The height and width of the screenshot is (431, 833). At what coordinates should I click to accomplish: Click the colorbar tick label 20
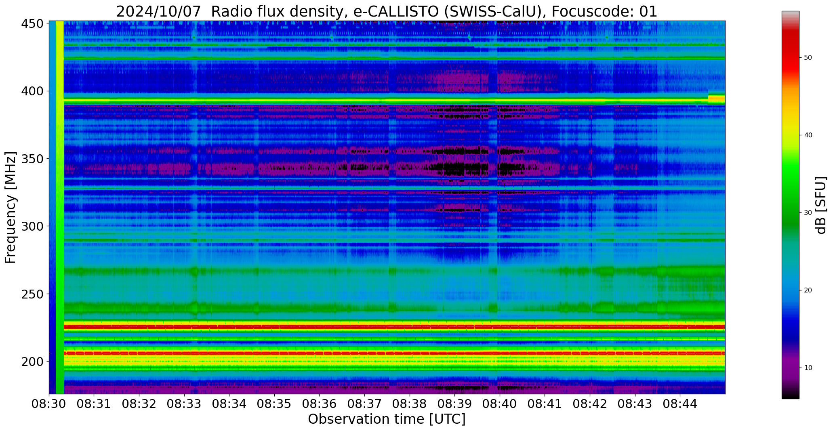[x=808, y=290]
